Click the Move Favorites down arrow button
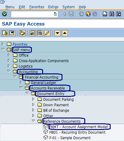Image resolution: width=124 pixels, height=141 pixels. click(58, 33)
